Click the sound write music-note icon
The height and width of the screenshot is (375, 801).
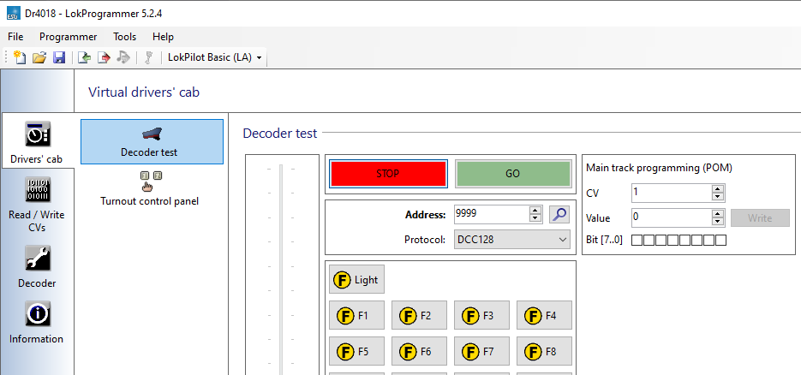click(123, 57)
